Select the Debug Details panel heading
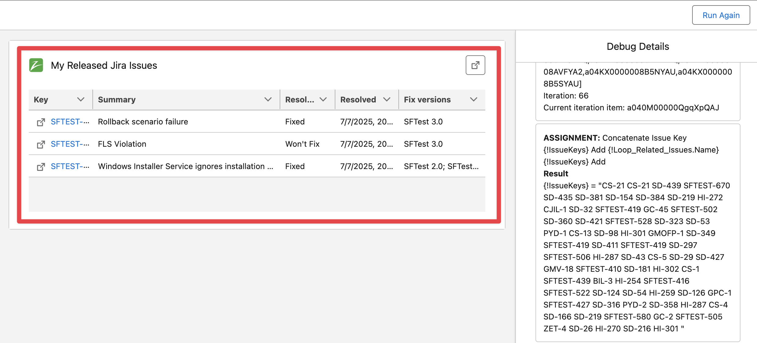 [x=638, y=46]
